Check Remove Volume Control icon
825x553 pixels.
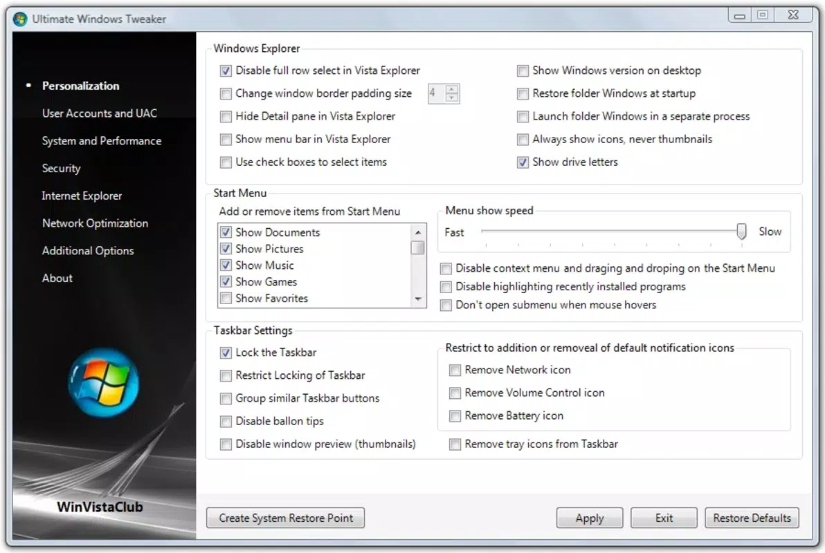coord(455,393)
